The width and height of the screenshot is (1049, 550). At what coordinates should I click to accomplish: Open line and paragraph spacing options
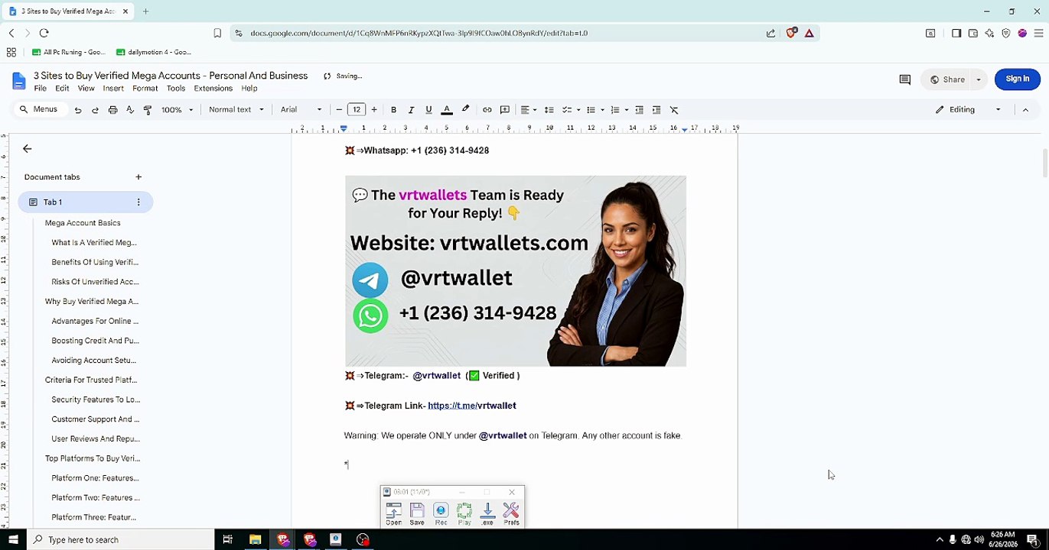point(549,110)
